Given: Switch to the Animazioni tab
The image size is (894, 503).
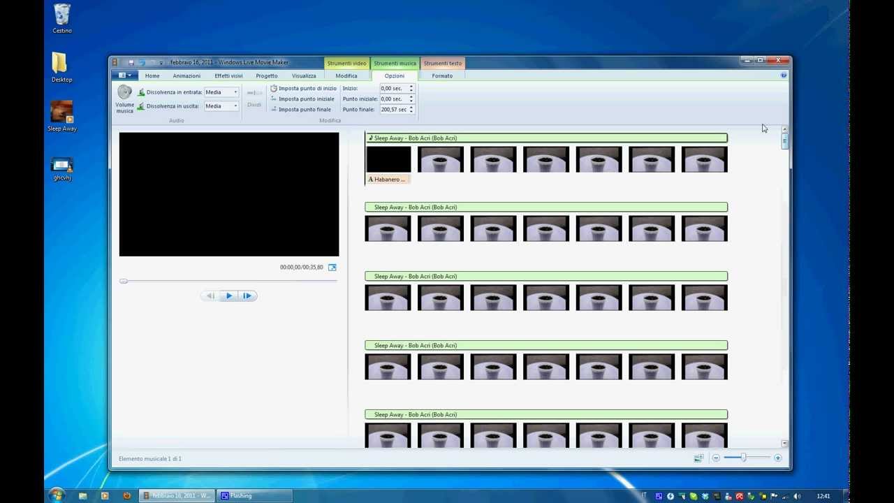Looking at the screenshot, I should (x=186, y=75).
